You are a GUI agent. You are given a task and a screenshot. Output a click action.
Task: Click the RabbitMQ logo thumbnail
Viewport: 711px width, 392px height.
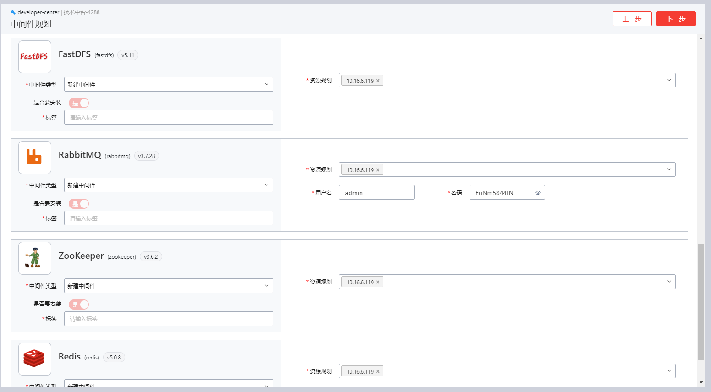35,158
